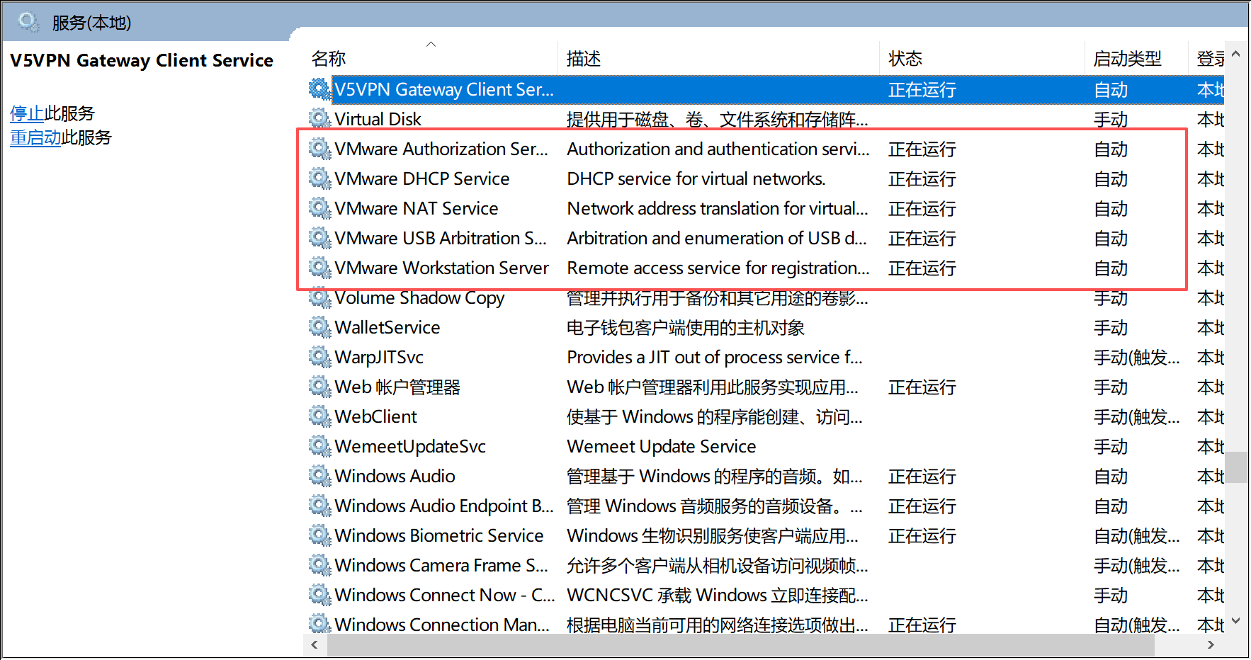Viewport: 1251px width, 660px height.
Task: Click the gear icon of Volume Shadow Copy
Action: click(319, 297)
